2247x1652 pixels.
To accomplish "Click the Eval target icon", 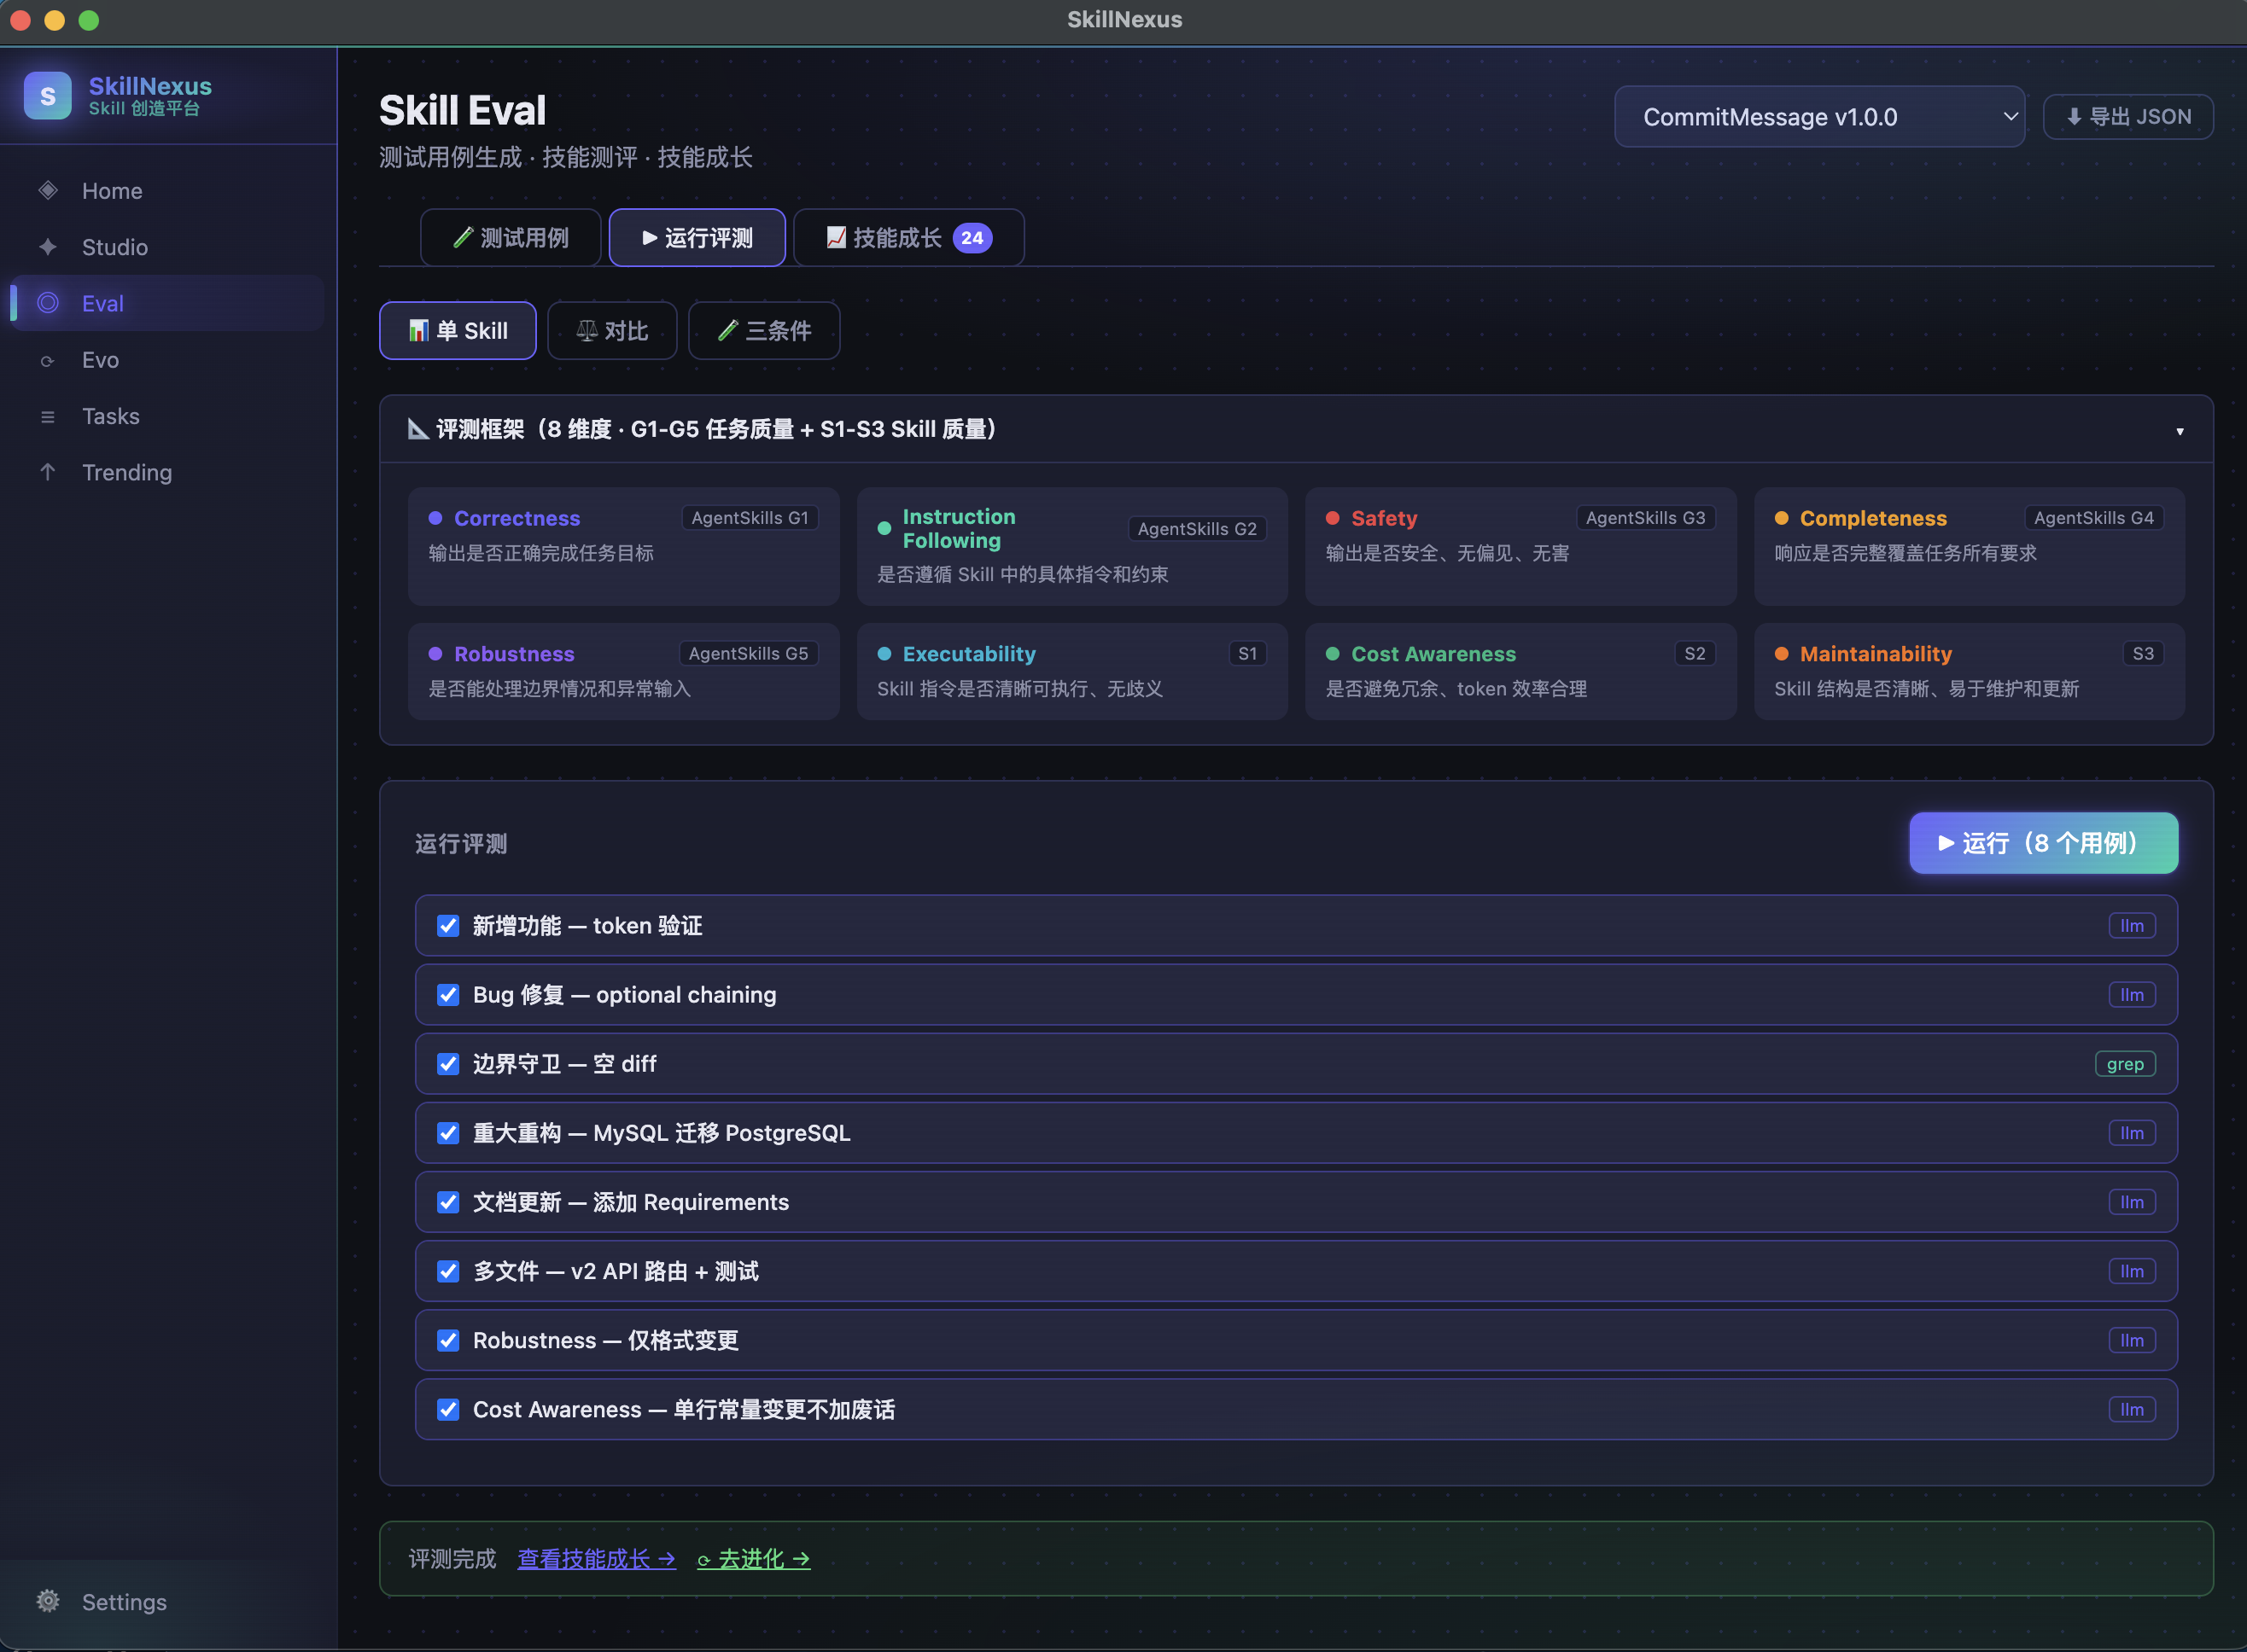I will (x=47, y=303).
